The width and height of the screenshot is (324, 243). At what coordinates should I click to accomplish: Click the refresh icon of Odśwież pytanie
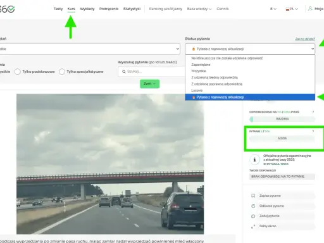pyautogui.click(x=253, y=206)
